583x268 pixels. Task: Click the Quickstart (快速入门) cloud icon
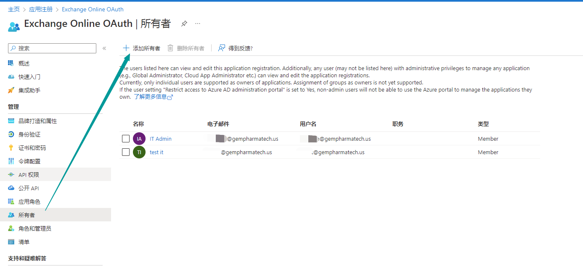point(11,77)
